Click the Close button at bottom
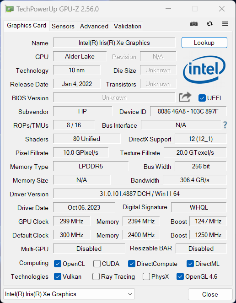 click(x=210, y=294)
